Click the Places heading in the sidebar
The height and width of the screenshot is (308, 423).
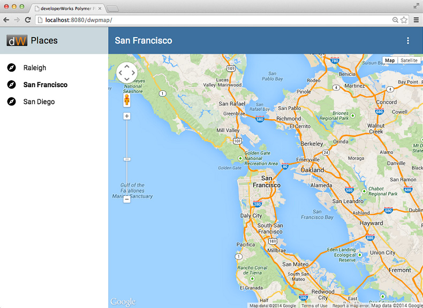point(44,41)
